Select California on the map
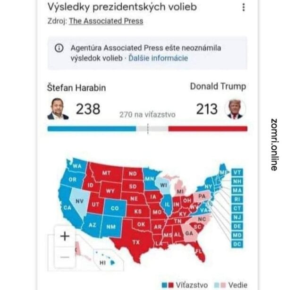Screen dimensions: 295x290 [x=67, y=207]
